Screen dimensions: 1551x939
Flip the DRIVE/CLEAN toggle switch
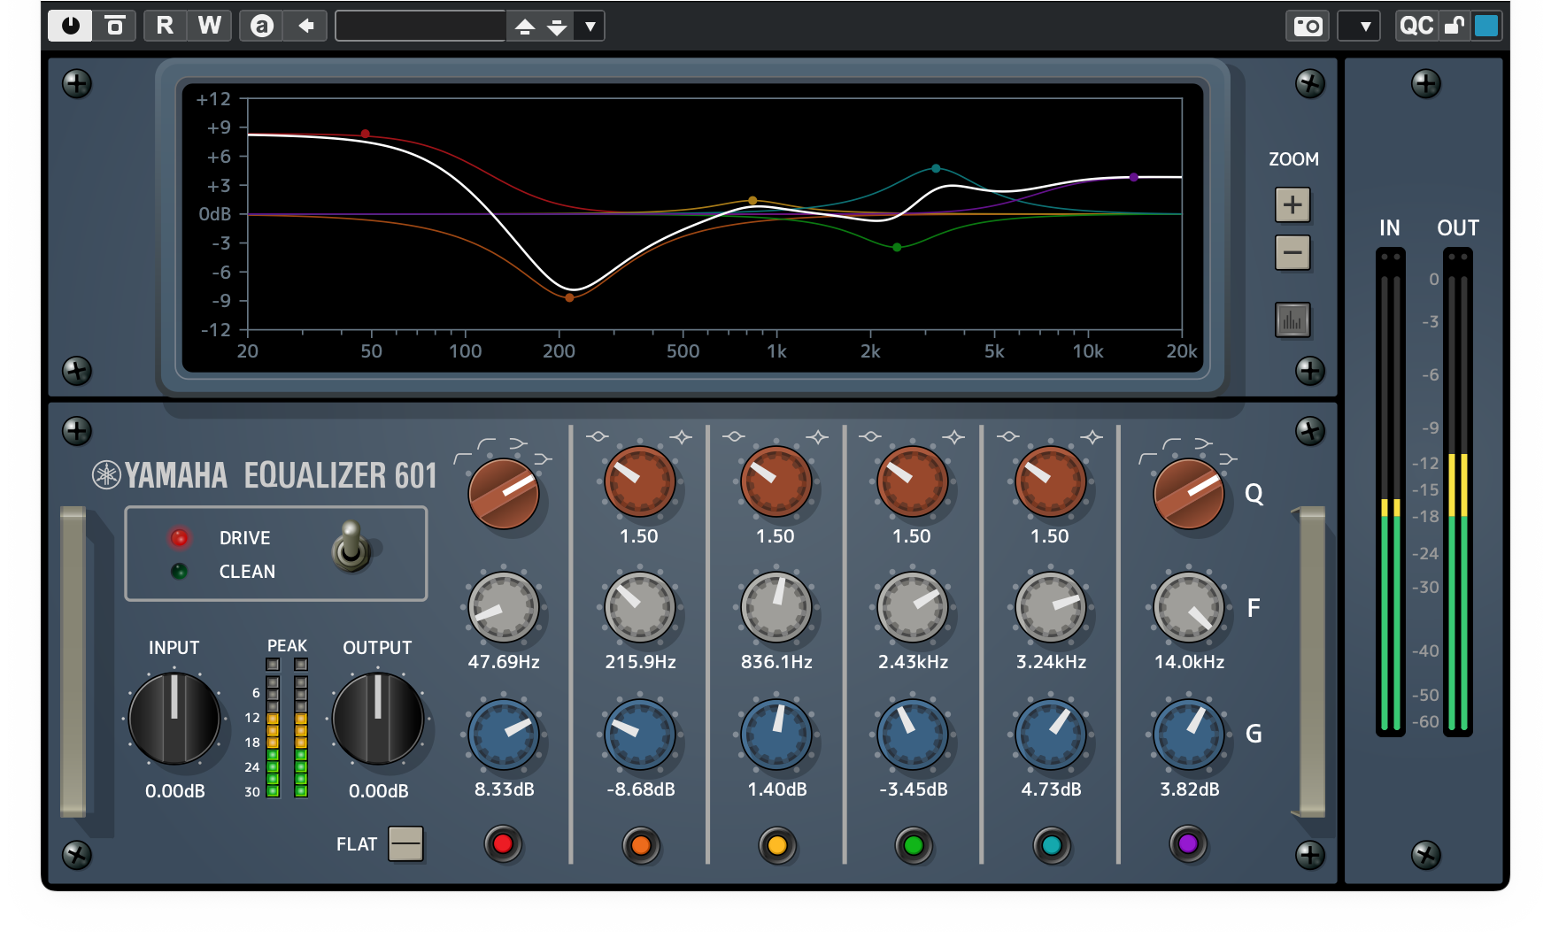[351, 546]
